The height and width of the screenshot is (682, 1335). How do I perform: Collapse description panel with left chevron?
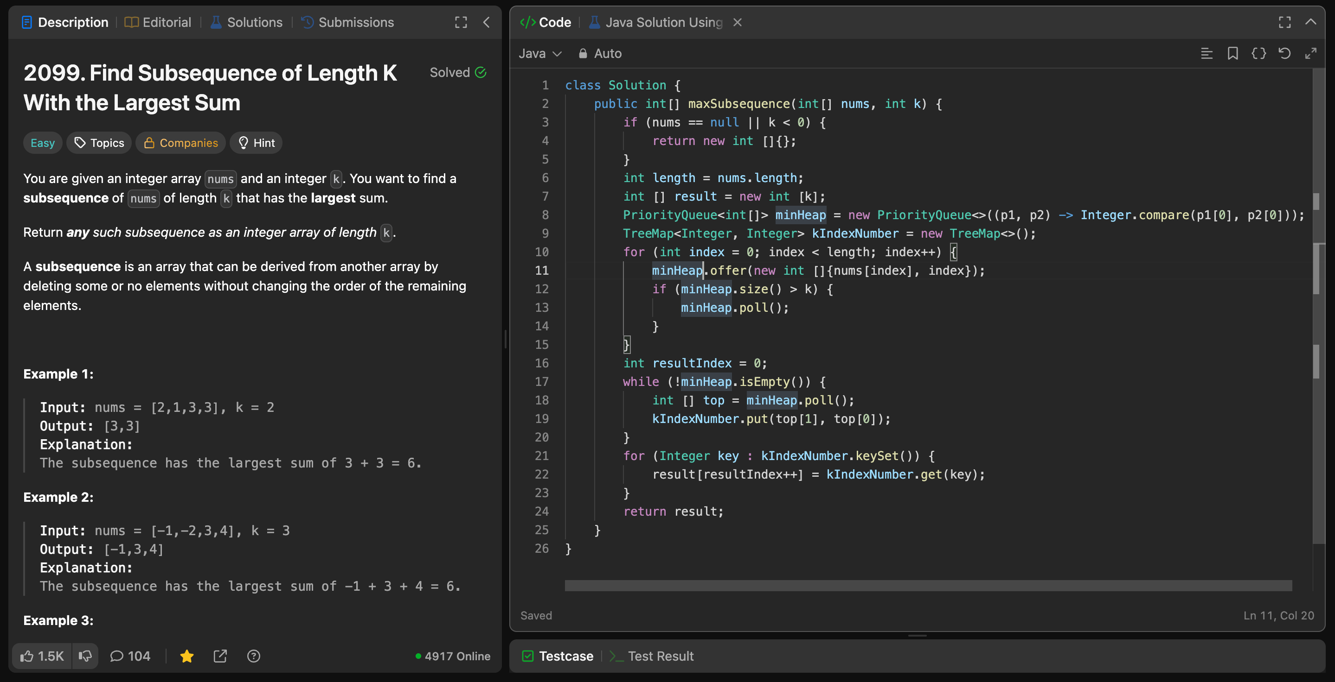click(486, 22)
